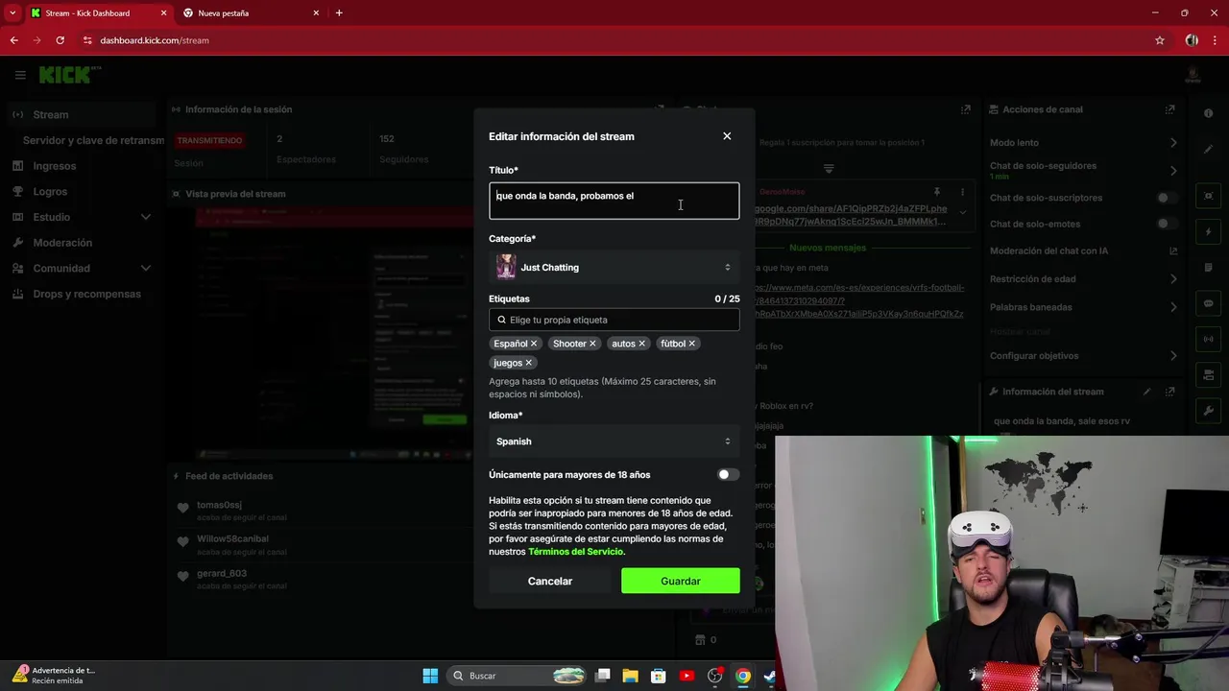Remove the Shooter tag
The image size is (1229, 691).
tap(592, 344)
